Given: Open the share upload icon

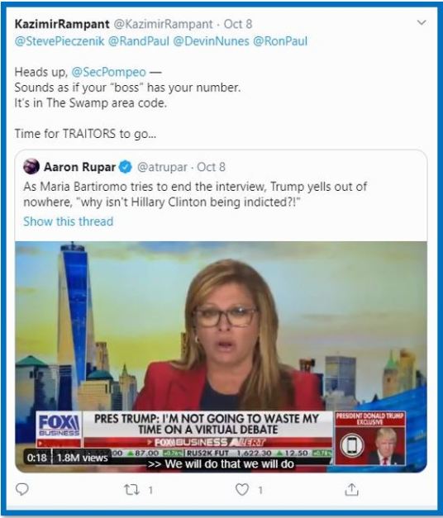Looking at the screenshot, I should pyautogui.click(x=351, y=490).
